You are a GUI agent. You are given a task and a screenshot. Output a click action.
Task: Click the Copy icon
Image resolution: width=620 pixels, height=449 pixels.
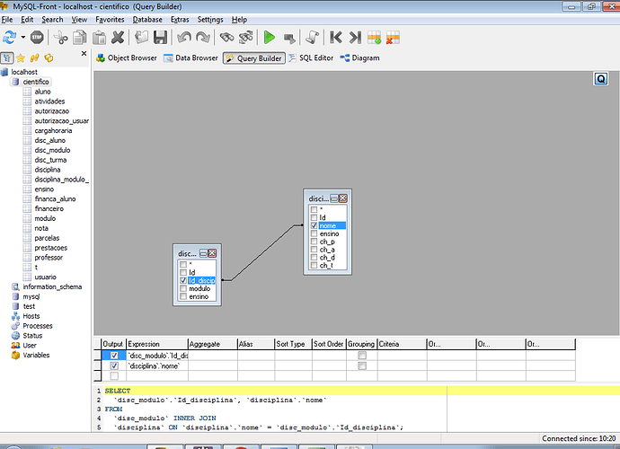click(x=80, y=38)
